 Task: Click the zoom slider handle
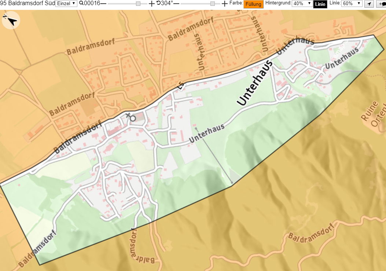138,4
